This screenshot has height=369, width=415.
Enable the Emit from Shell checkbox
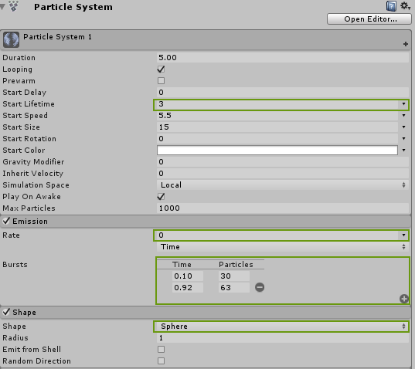coord(161,350)
